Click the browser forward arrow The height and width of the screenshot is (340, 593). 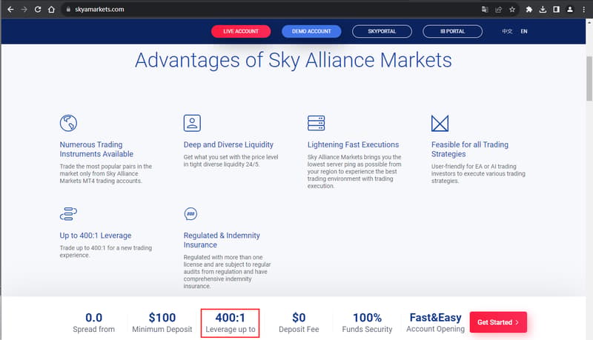pos(24,10)
